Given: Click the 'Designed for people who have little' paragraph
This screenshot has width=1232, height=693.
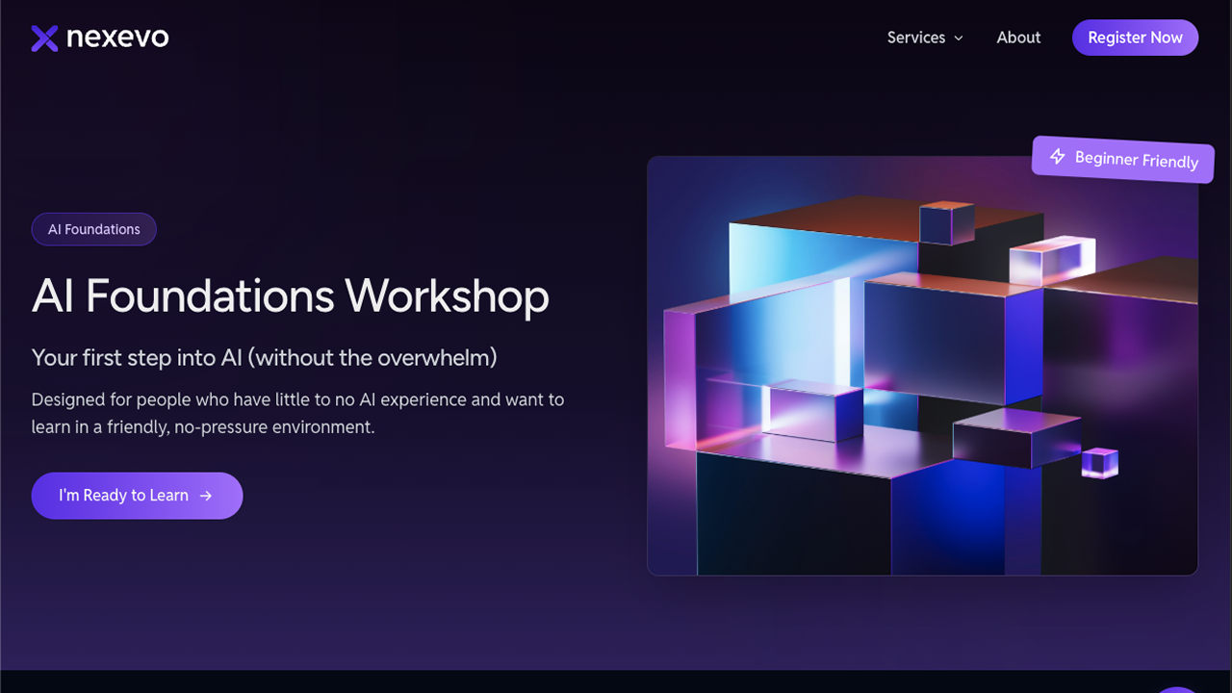Looking at the screenshot, I should [297, 413].
